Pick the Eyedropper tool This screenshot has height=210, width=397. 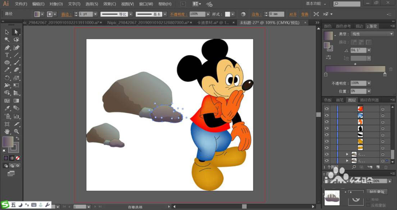pos(7,108)
